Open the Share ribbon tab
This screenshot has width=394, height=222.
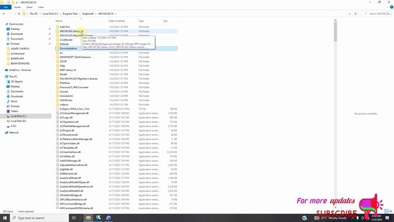click(x=30, y=7)
